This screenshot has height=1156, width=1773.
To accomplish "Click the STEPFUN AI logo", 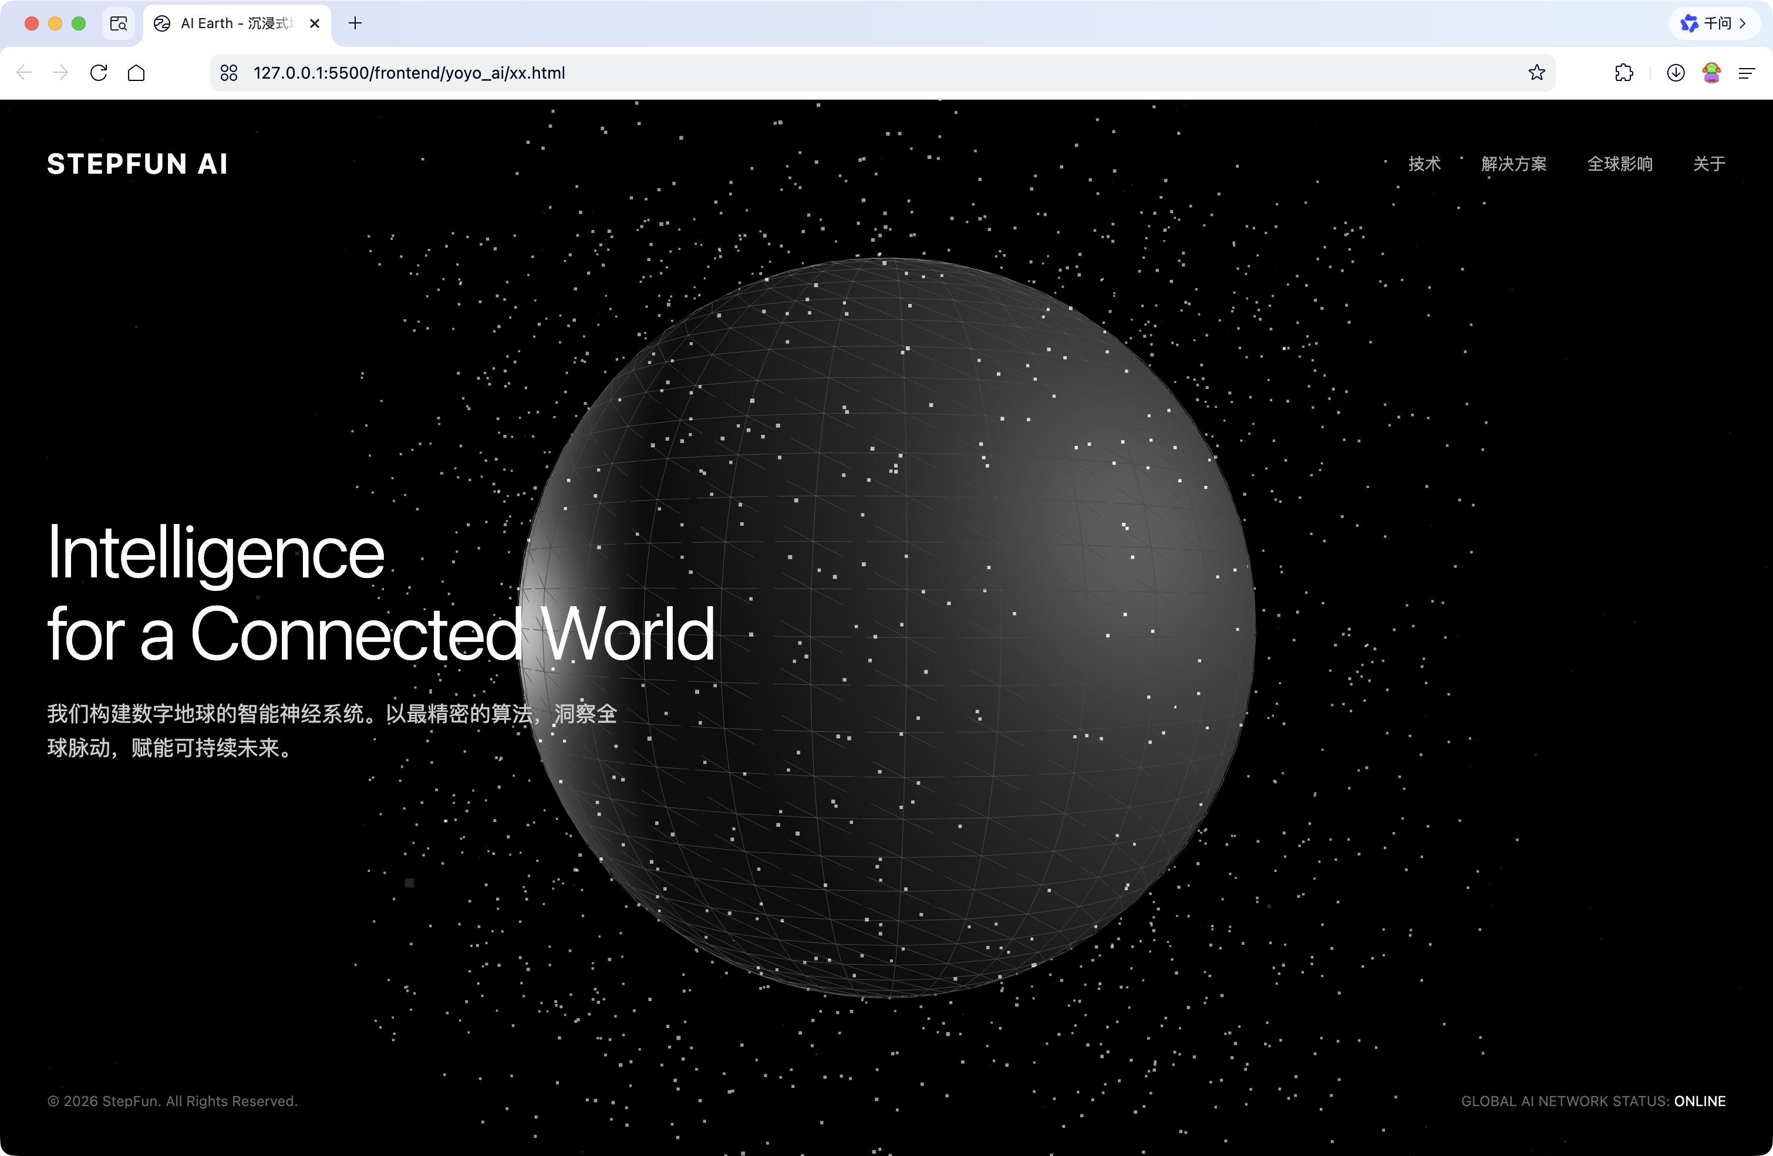I will click(x=138, y=164).
